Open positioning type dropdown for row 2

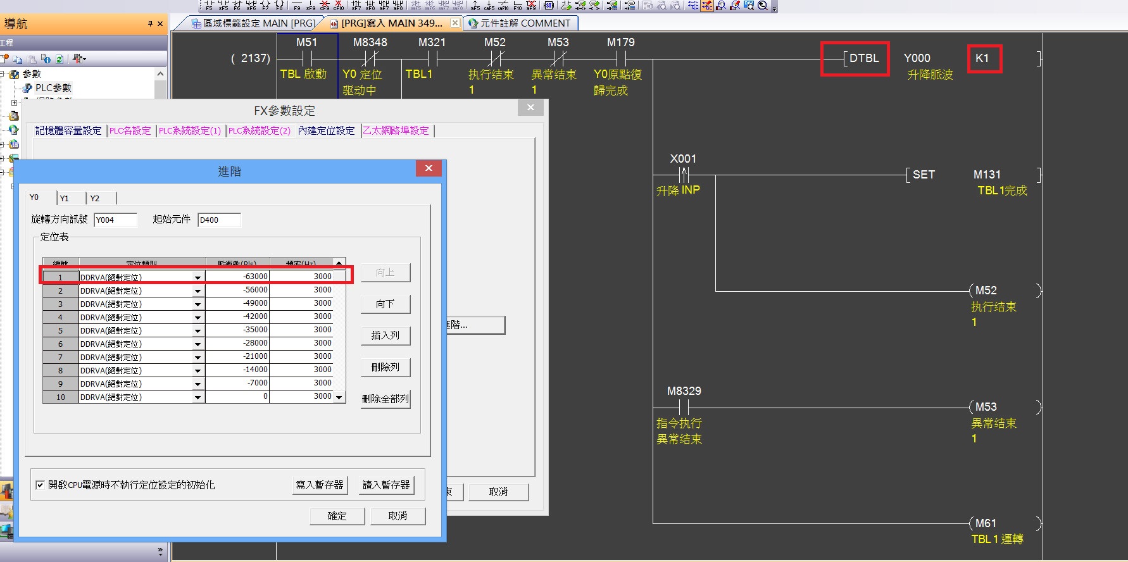coord(198,291)
